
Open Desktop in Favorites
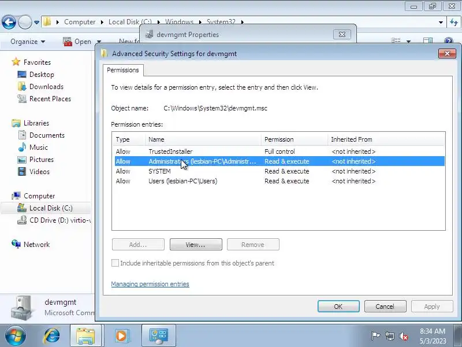pos(42,75)
